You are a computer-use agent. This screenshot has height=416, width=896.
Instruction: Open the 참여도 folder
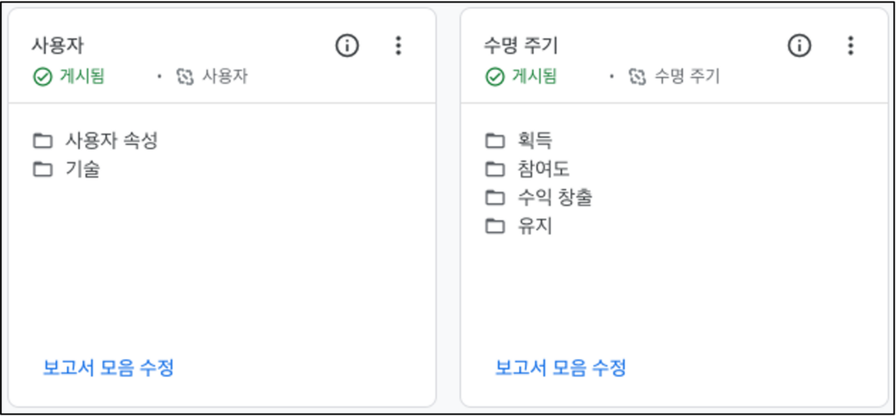(x=528, y=170)
